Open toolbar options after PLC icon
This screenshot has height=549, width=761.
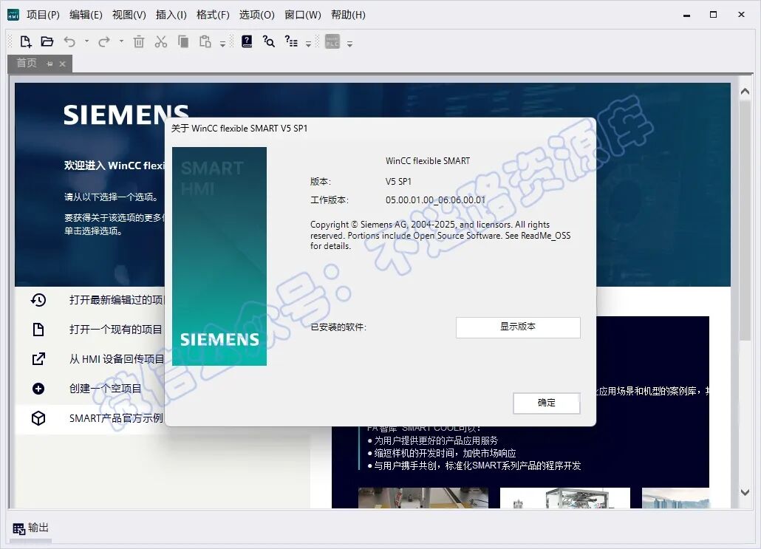click(349, 44)
